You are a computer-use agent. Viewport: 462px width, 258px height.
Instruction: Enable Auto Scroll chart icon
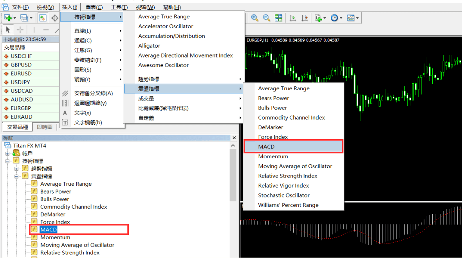tap(292, 18)
